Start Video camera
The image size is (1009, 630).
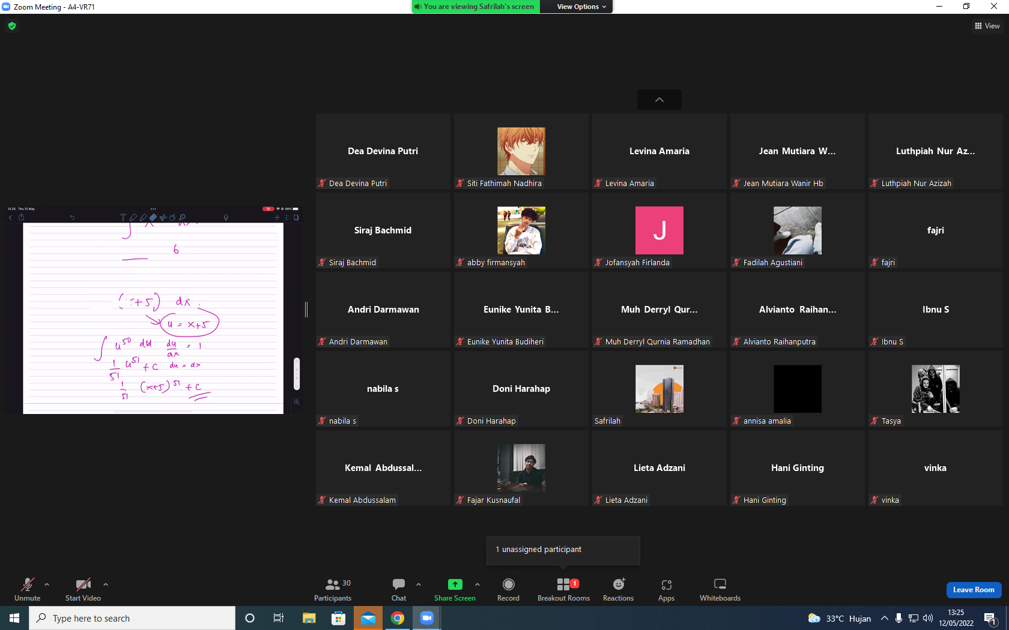pyautogui.click(x=83, y=590)
